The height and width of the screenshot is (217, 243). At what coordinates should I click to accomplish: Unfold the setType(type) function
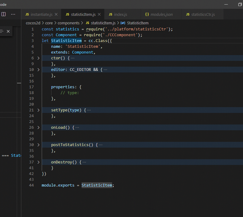click(x=38, y=110)
